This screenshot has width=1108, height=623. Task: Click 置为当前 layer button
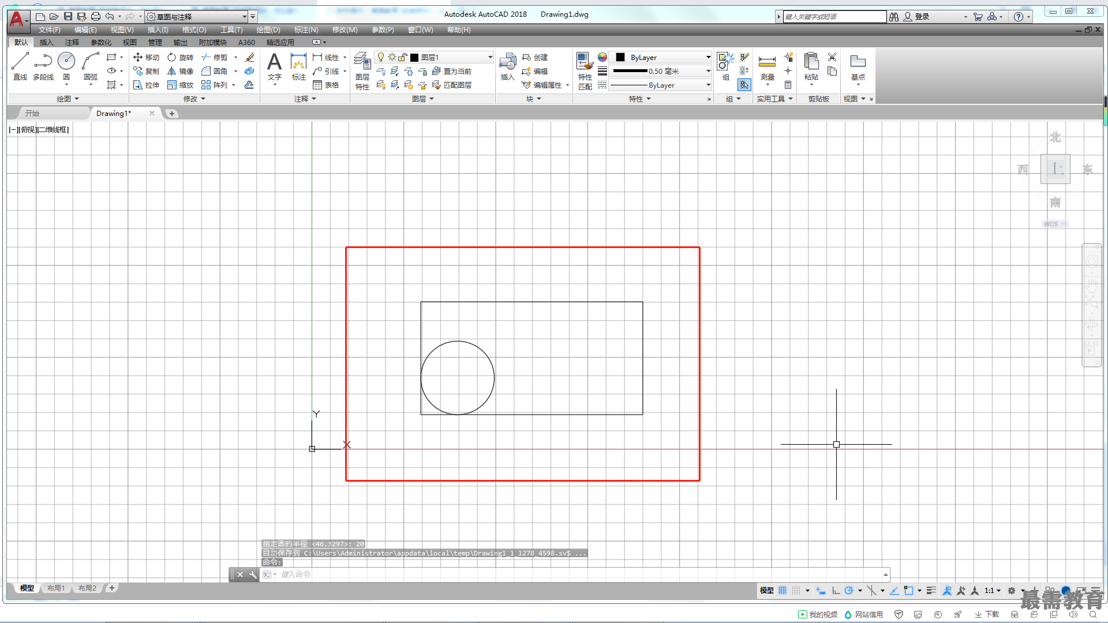point(452,71)
